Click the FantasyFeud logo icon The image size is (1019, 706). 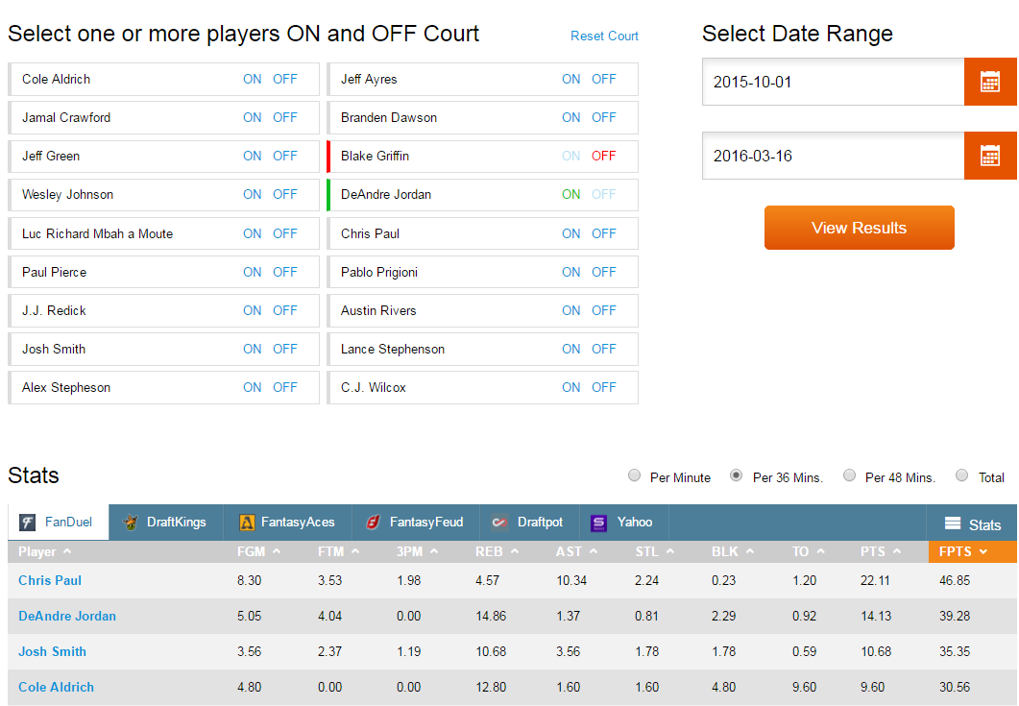click(x=373, y=522)
